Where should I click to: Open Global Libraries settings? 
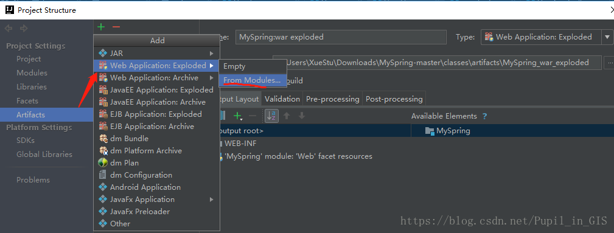(x=44, y=155)
